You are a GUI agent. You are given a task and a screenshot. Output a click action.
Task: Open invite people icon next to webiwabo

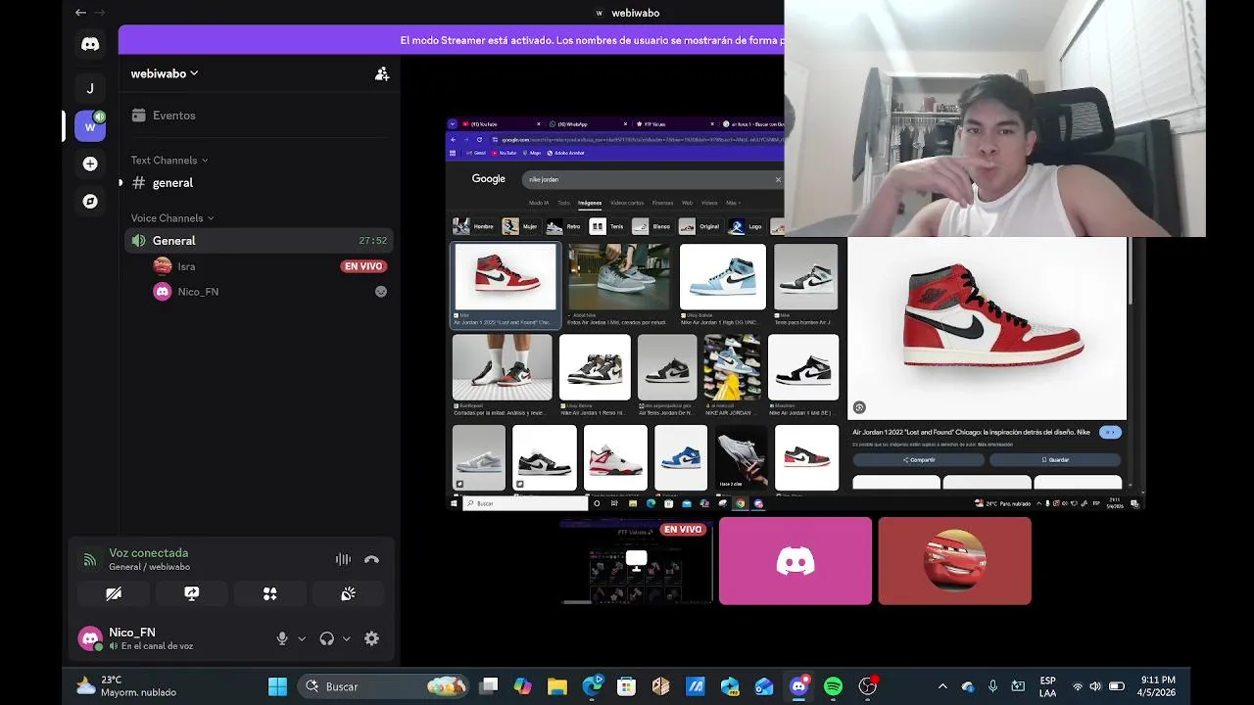coord(382,73)
